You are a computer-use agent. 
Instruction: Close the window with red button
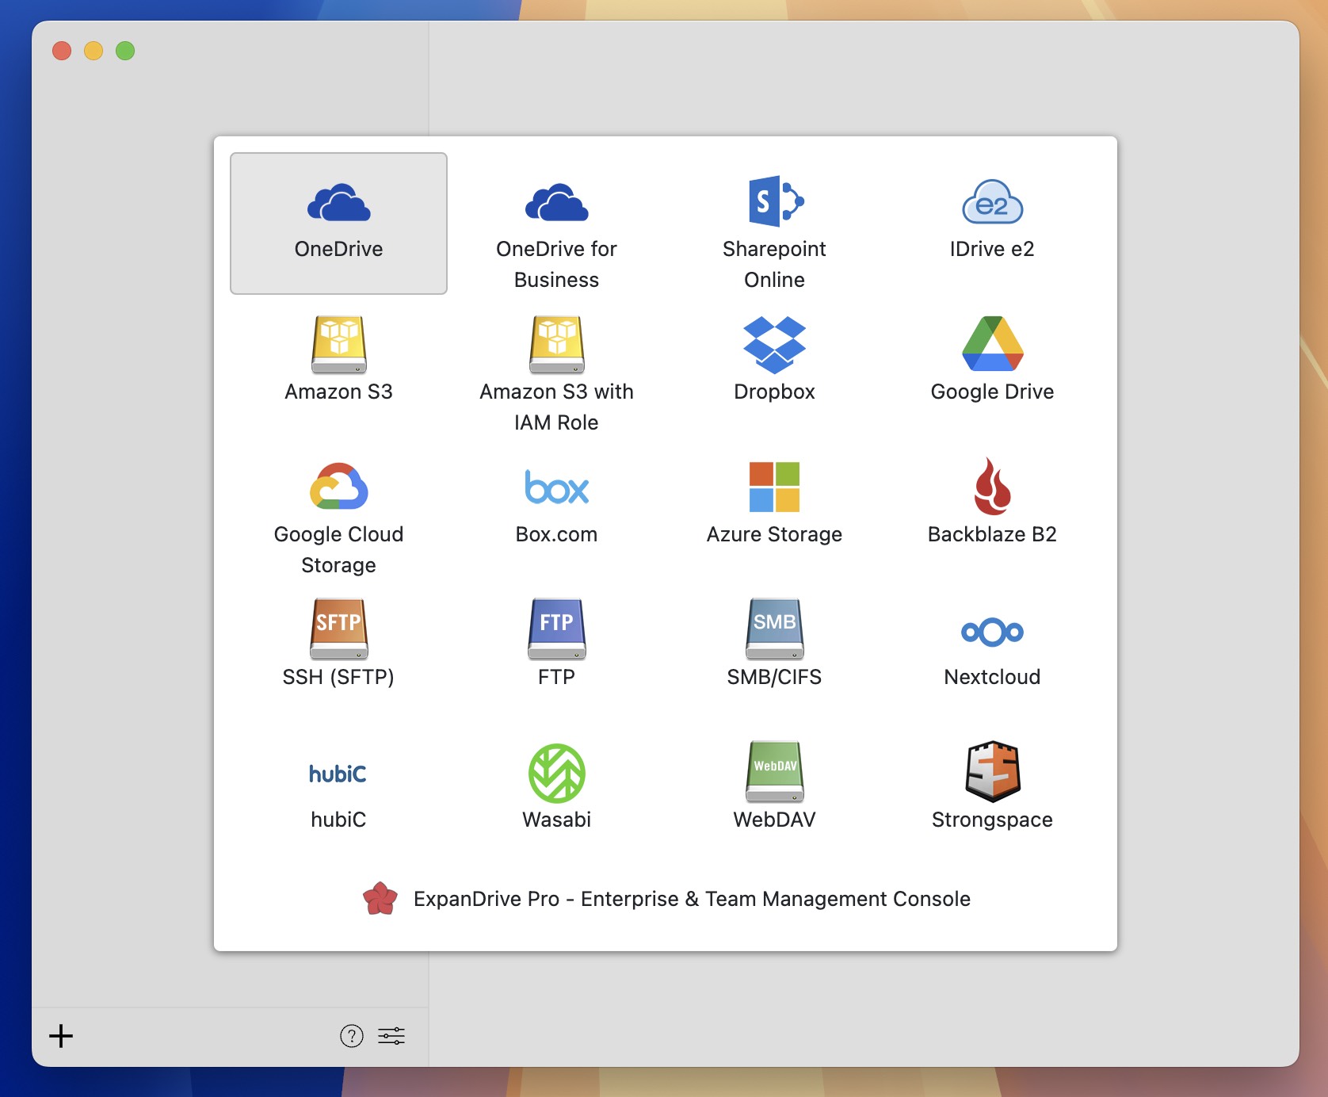pyautogui.click(x=62, y=51)
